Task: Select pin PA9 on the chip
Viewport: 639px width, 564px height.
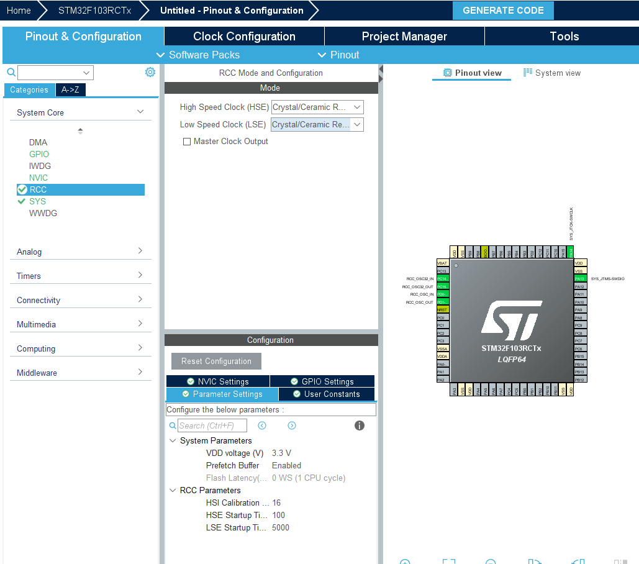Action: click(580, 310)
